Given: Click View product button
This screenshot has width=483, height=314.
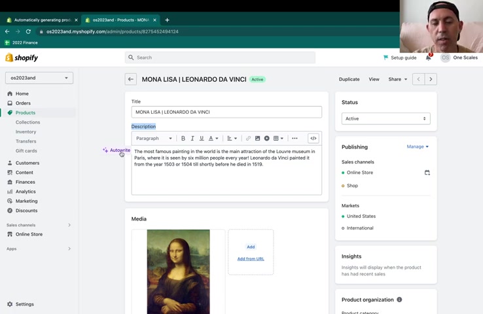Looking at the screenshot, I should [x=374, y=79].
